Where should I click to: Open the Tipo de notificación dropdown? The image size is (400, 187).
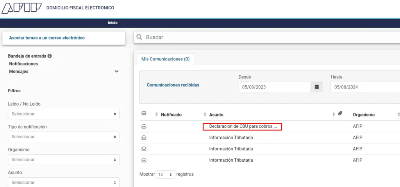pos(64,137)
